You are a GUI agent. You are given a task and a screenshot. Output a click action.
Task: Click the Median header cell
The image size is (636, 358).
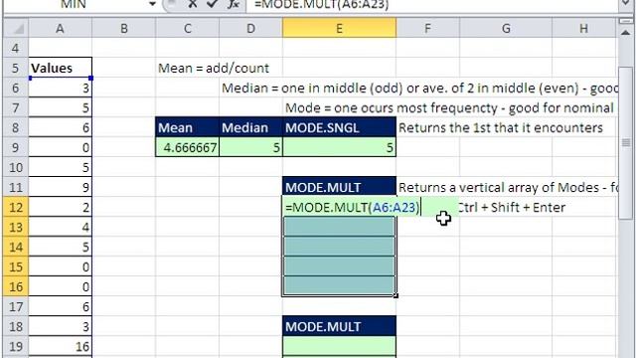(250, 127)
